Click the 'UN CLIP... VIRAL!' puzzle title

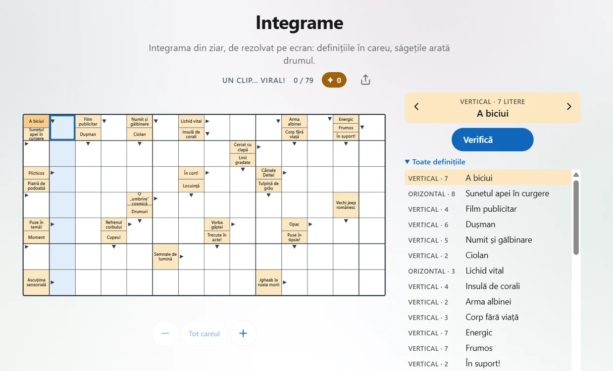(x=254, y=80)
